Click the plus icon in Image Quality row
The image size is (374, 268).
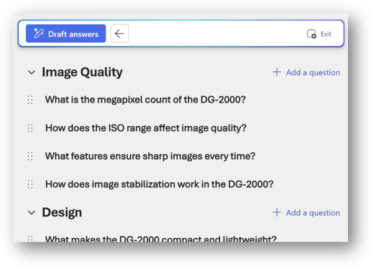point(277,73)
